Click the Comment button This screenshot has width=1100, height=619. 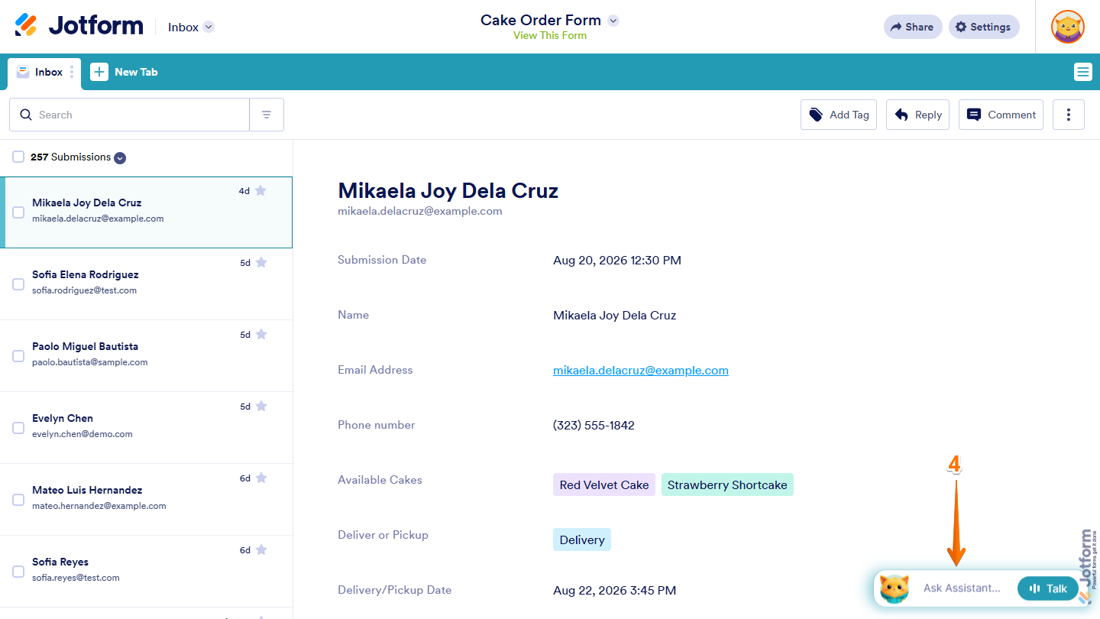pos(1001,115)
